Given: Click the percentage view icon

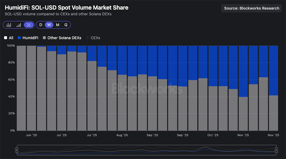Looking at the screenshot, I should point(28,25).
